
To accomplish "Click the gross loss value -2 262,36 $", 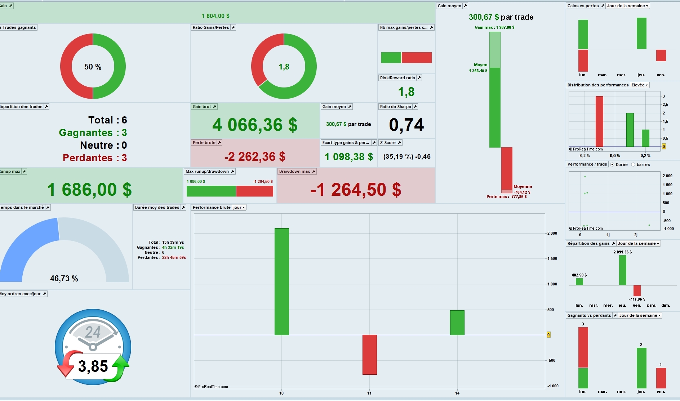I will [x=255, y=157].
